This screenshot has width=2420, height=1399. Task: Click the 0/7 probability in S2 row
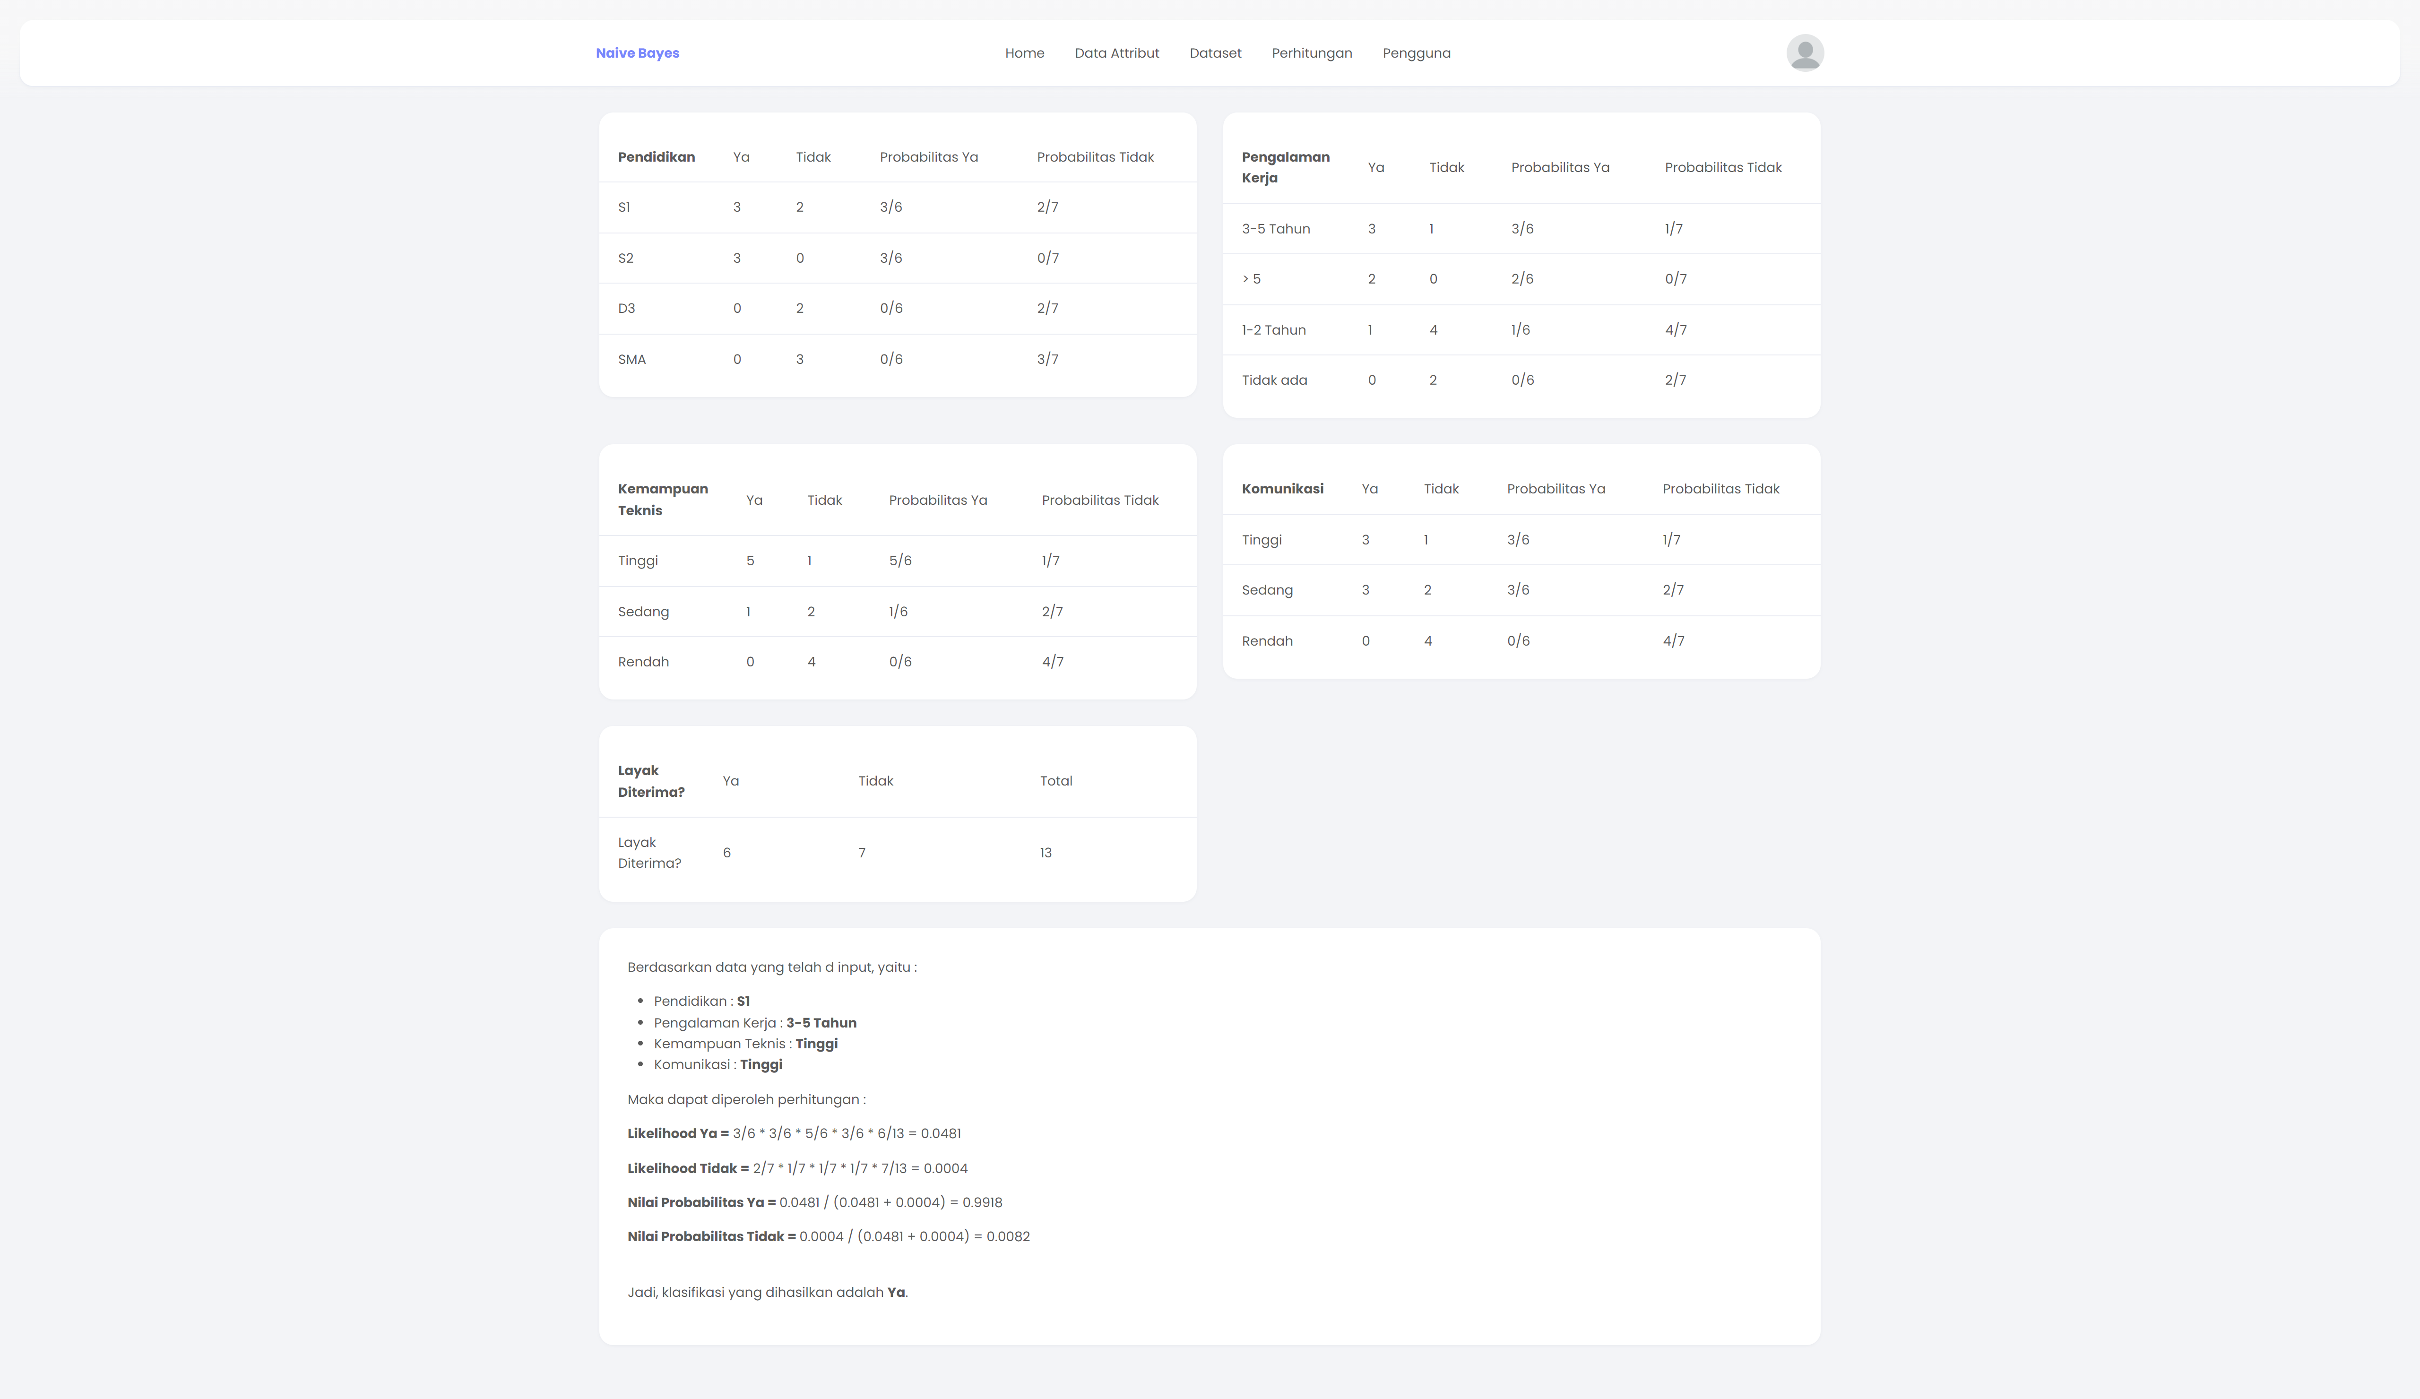tap(1047, 258)
